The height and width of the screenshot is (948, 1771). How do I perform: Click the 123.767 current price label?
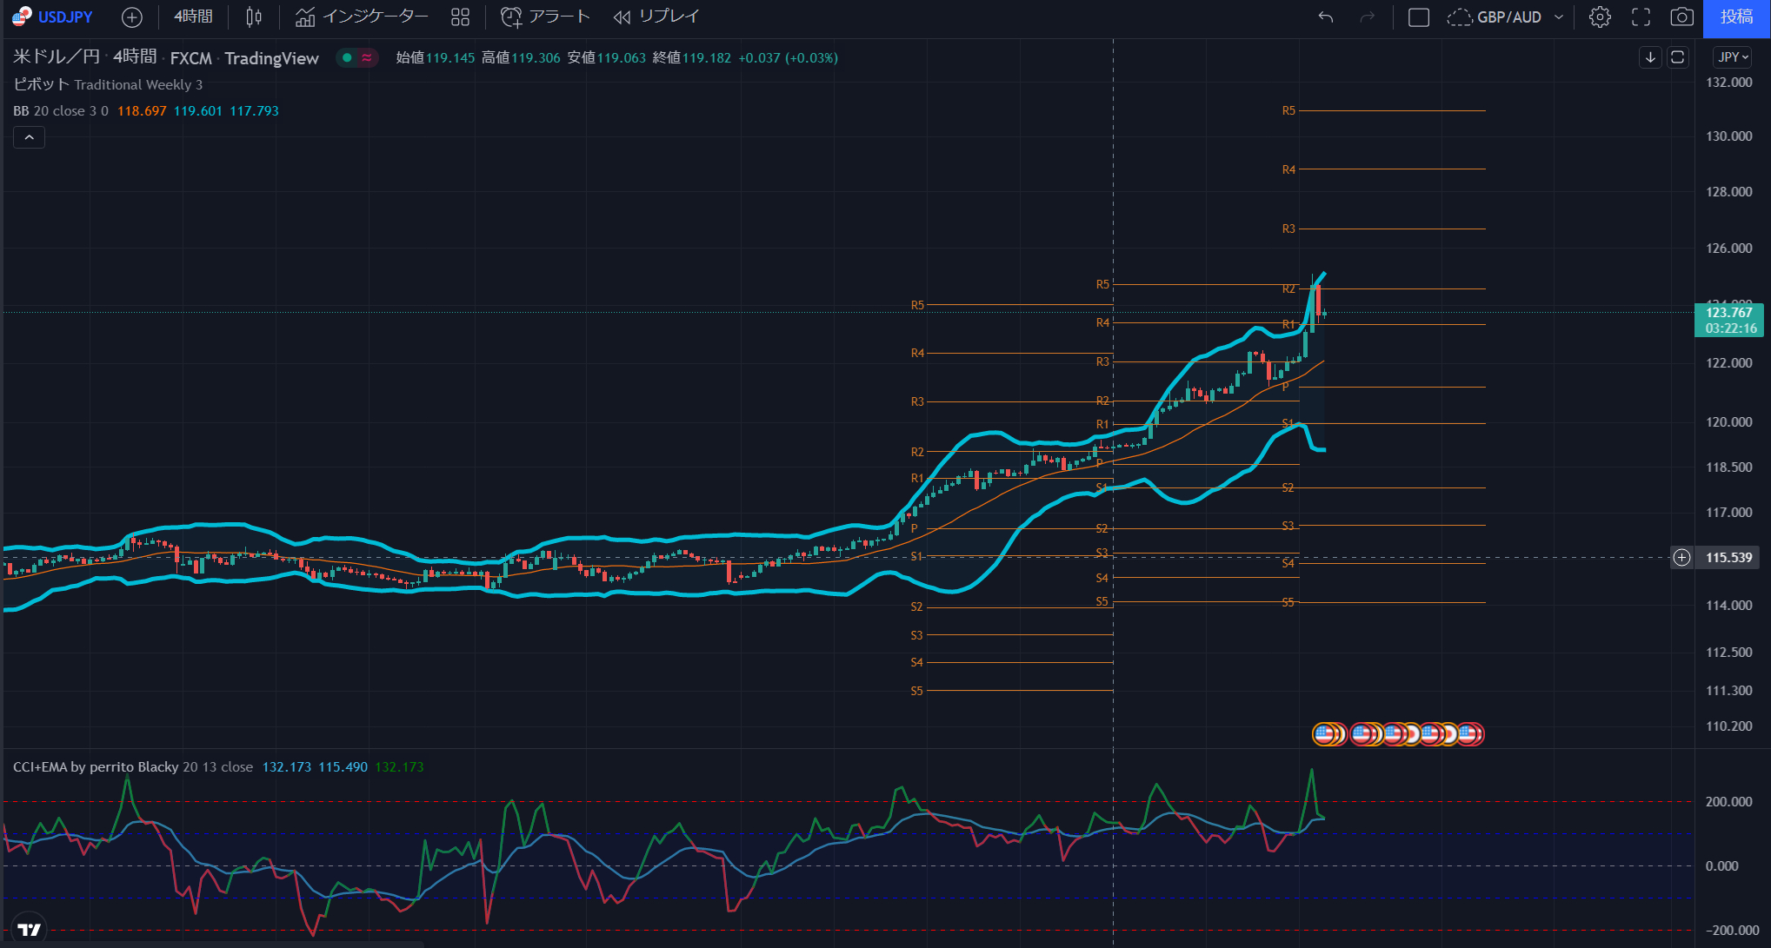coord(1728,320)
